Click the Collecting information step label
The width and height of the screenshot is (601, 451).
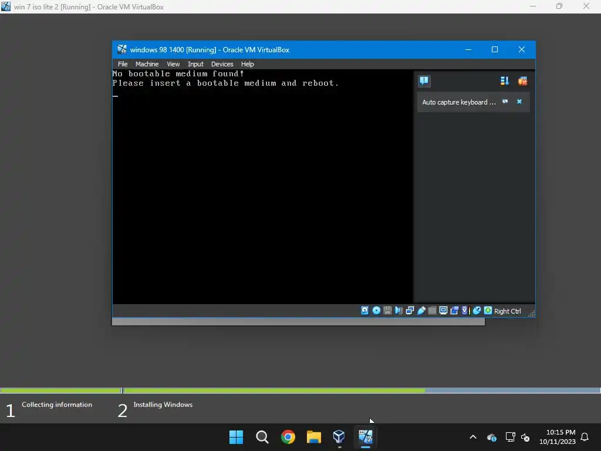click(x=57, y=405)
